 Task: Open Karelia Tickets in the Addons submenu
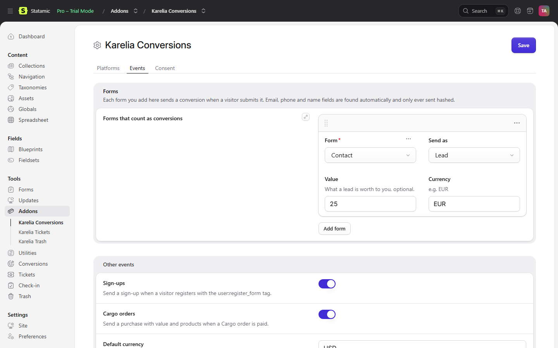point(34,232)
